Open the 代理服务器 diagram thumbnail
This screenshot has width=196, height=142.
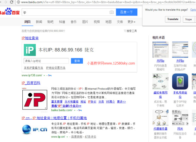point(160,118)
